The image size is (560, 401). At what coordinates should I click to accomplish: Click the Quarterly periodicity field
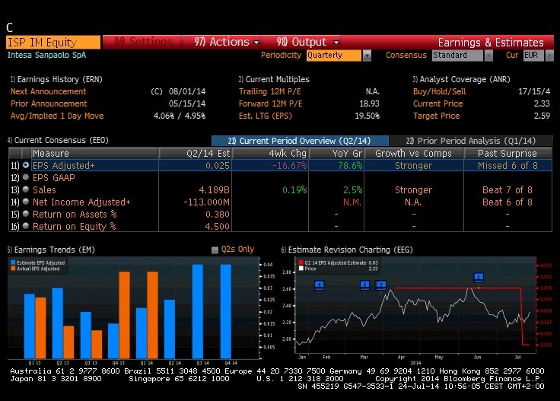(334, 56)
